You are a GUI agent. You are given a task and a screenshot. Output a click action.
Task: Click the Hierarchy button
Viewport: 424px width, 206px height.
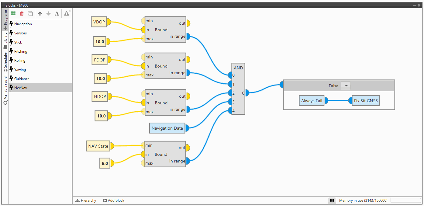tap(86, 201)
